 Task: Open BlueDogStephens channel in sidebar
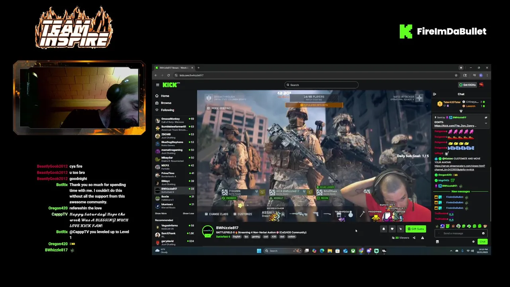[x=175, y=143]
